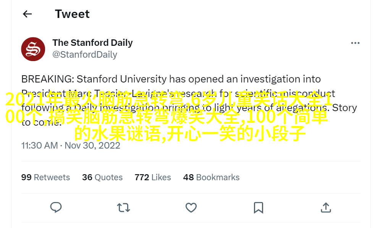Click the BREAKING Stanford University tweet line
Screen dimensions: 388x228
171,79
